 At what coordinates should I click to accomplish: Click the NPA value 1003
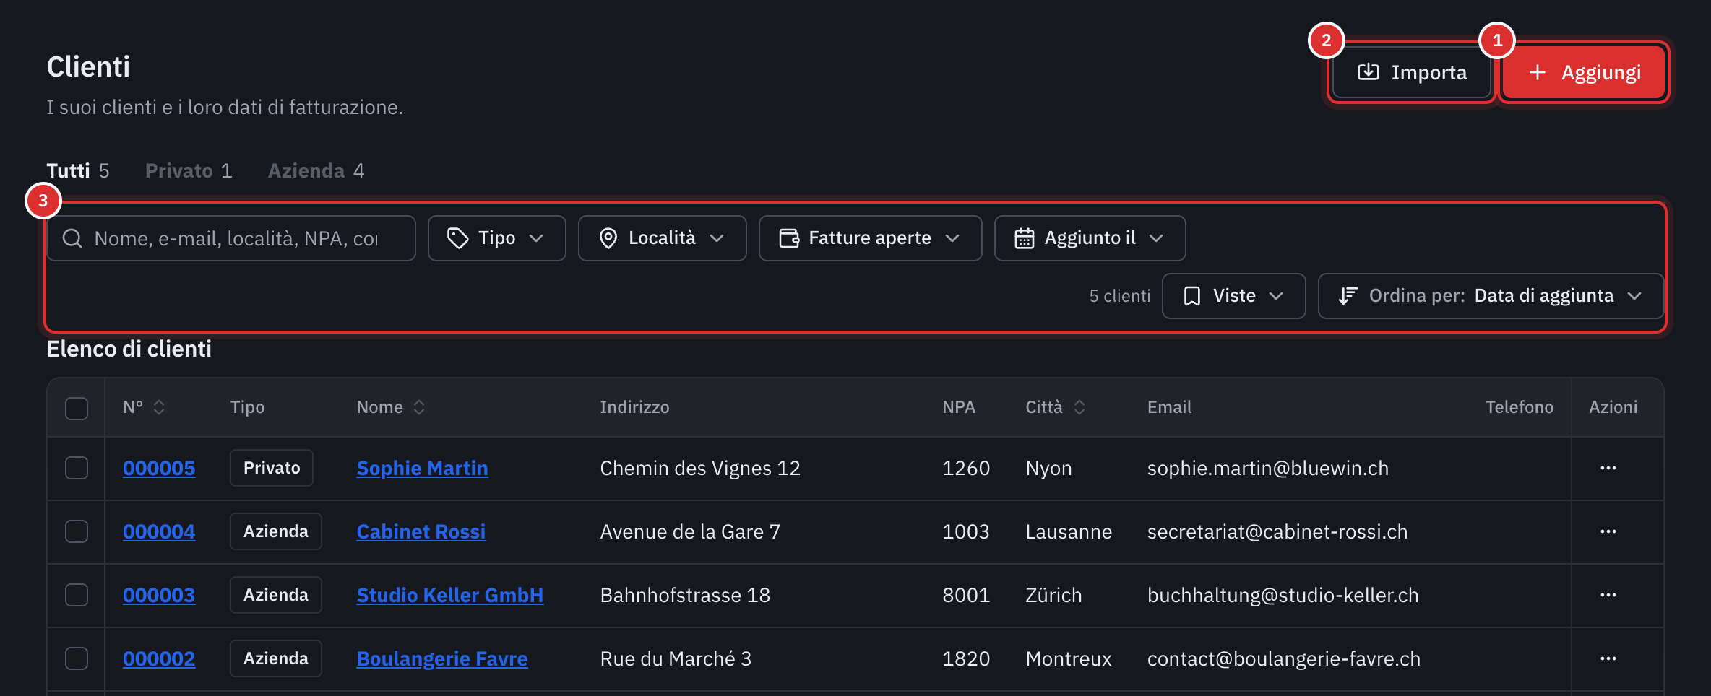[x=966, y=531]
